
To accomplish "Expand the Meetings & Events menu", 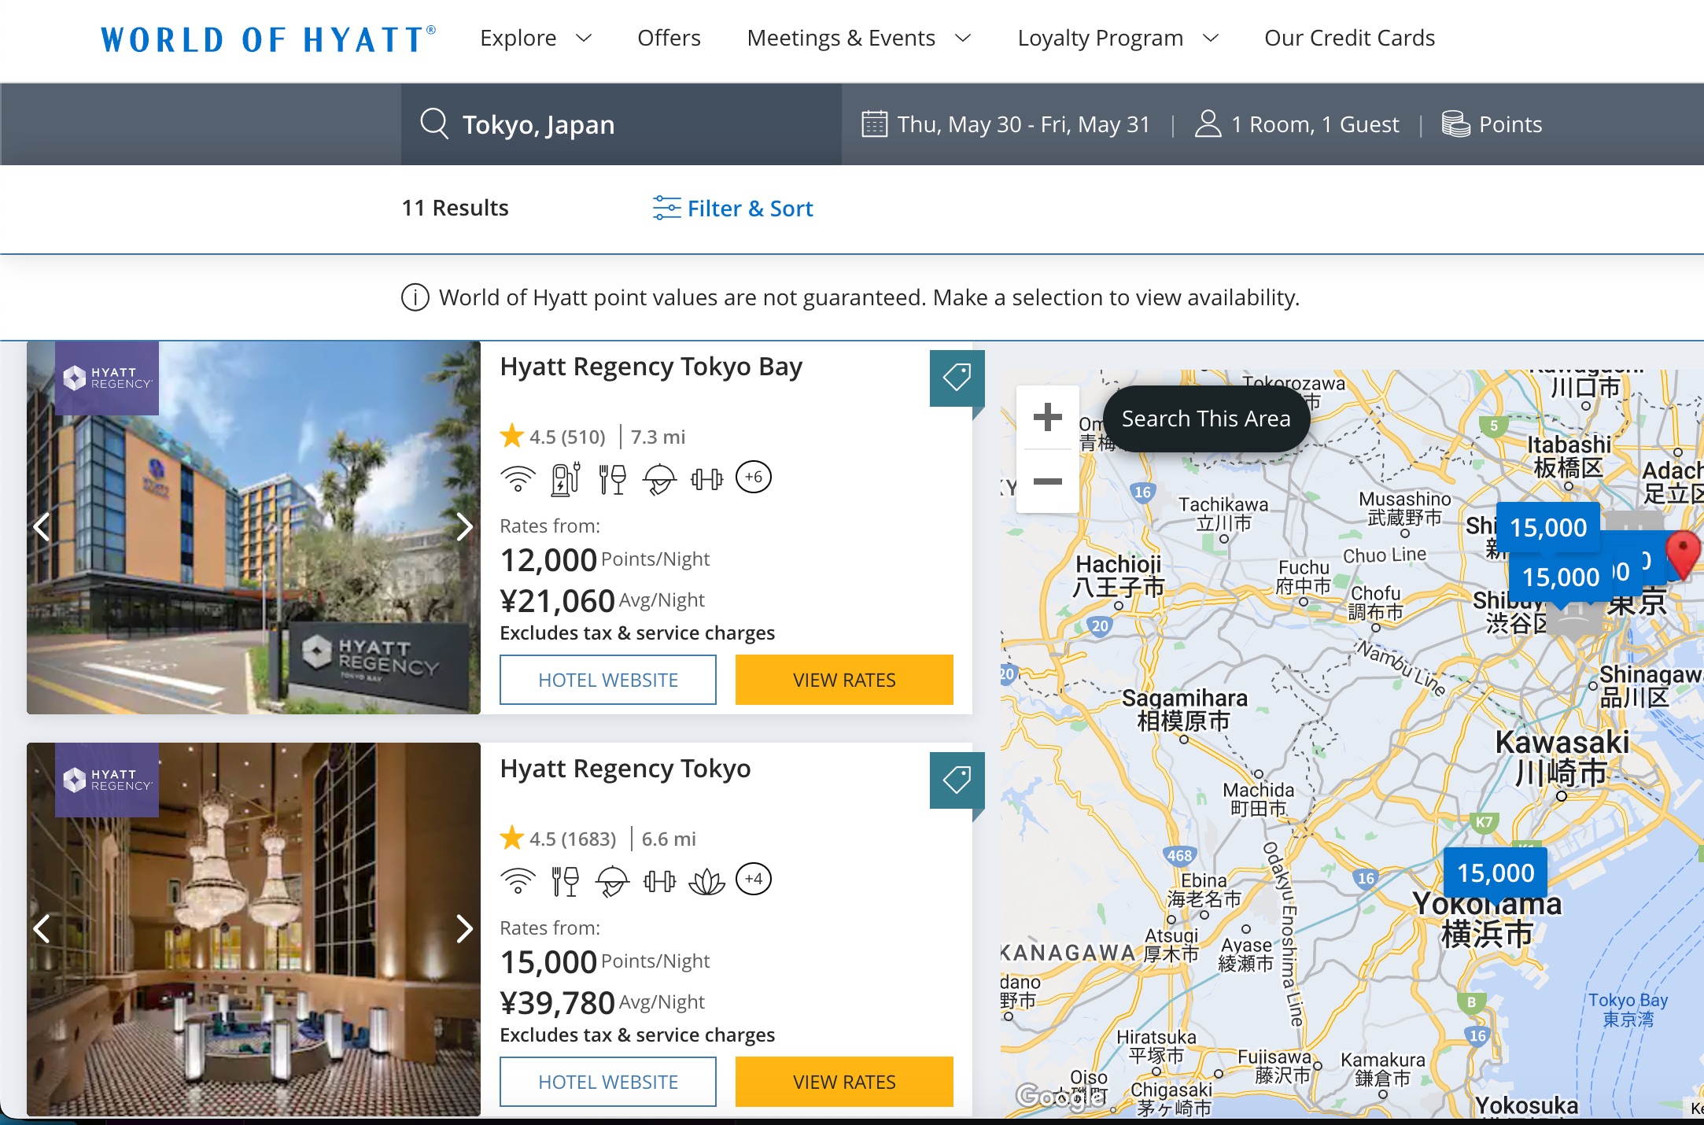I will pyautogui.click(x=859, y=38).
